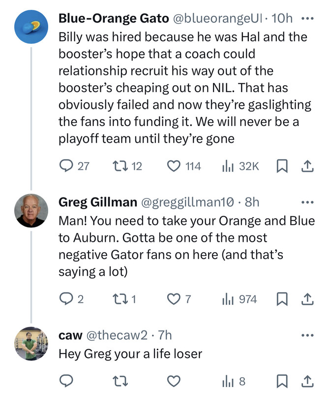Open more options on Blue-Orange Gato's tweet
This screenshot has height=394, width=330.
(x=306, y=19)
